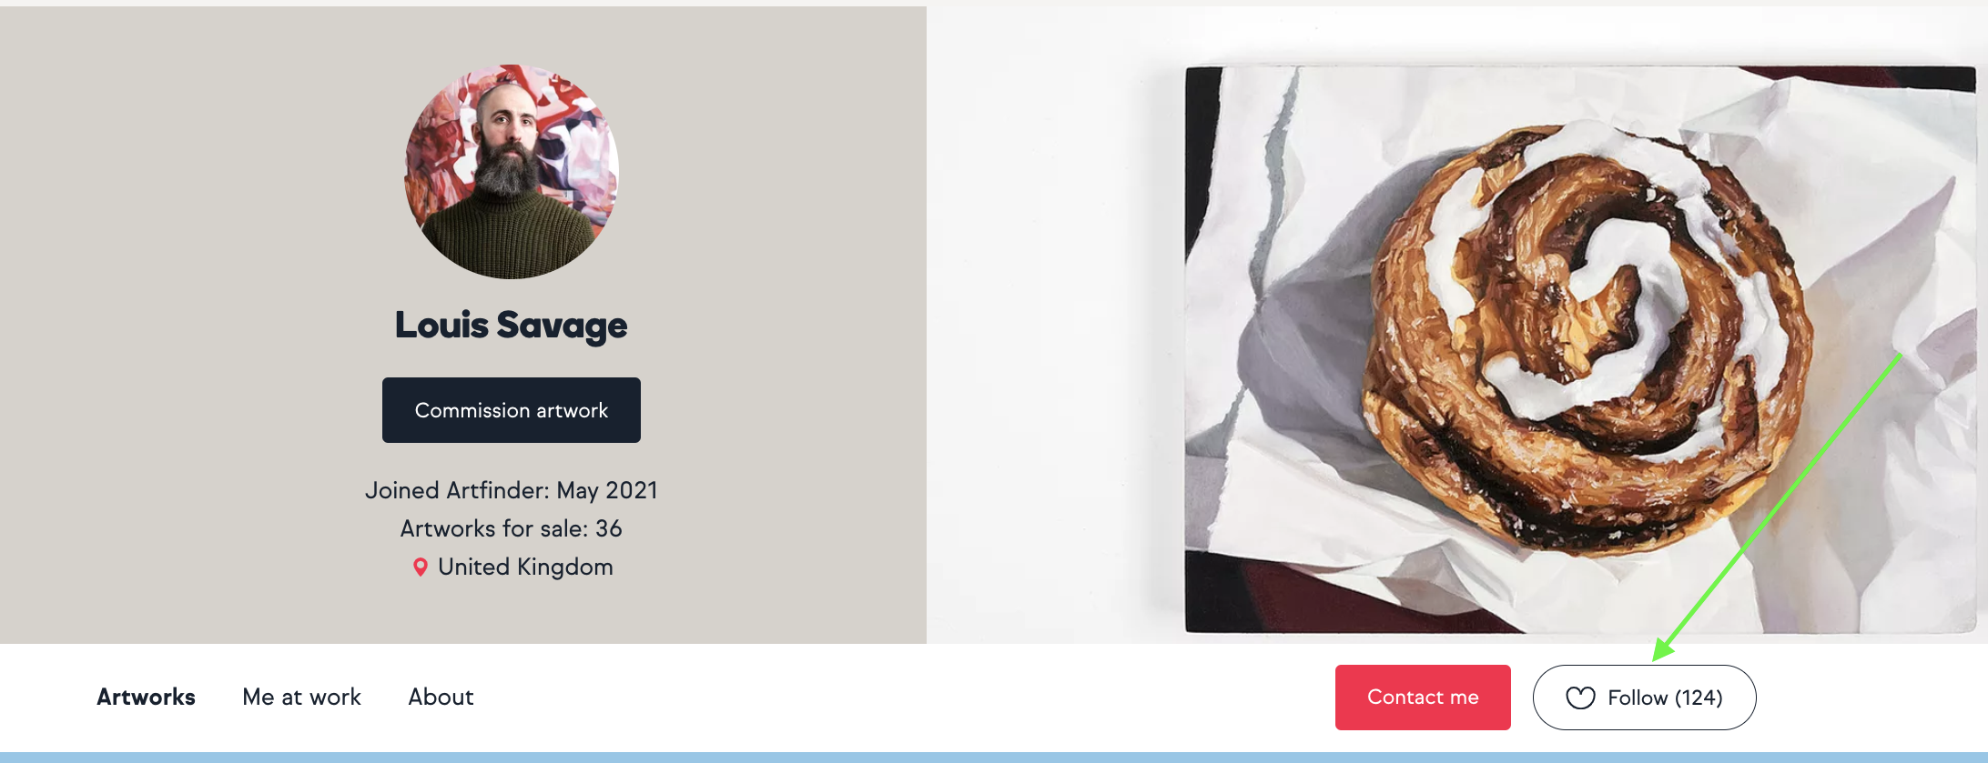Click the Commission artwork button
The image size is (1988, 763).
point(512,410)
